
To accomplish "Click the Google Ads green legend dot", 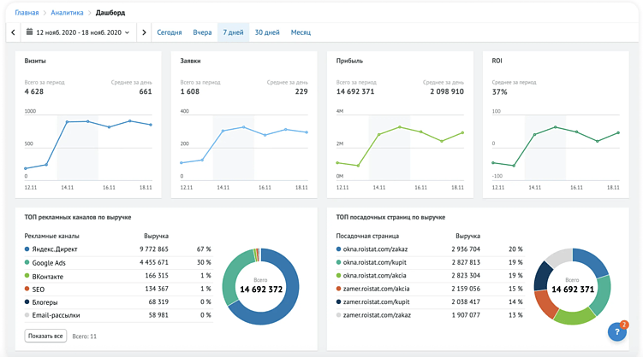I will point(27,262).
